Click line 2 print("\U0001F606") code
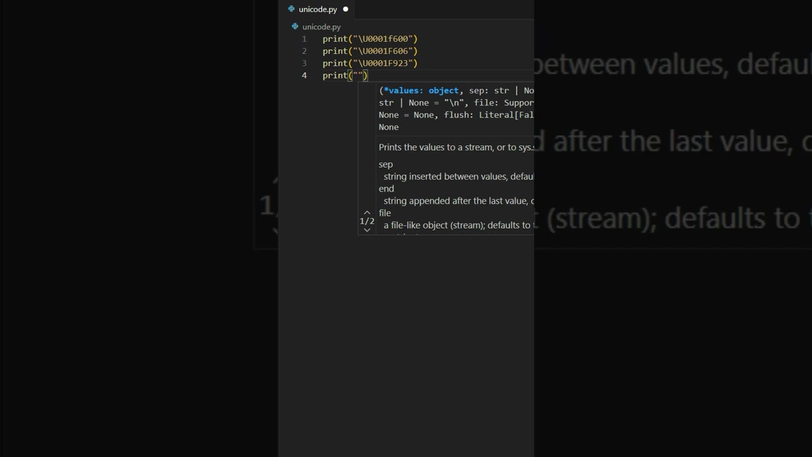This screenshot has width=812, height=457. click(370, 51)
